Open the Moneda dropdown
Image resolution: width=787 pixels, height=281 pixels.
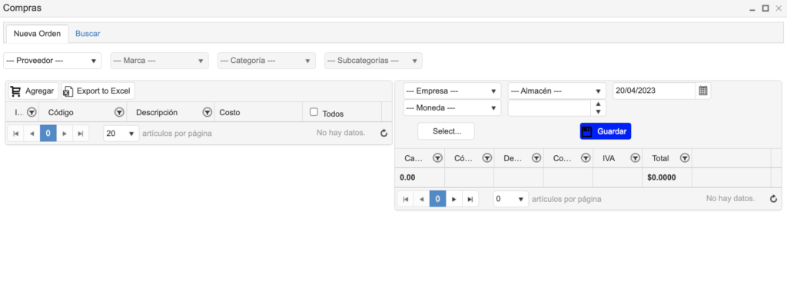452,107
